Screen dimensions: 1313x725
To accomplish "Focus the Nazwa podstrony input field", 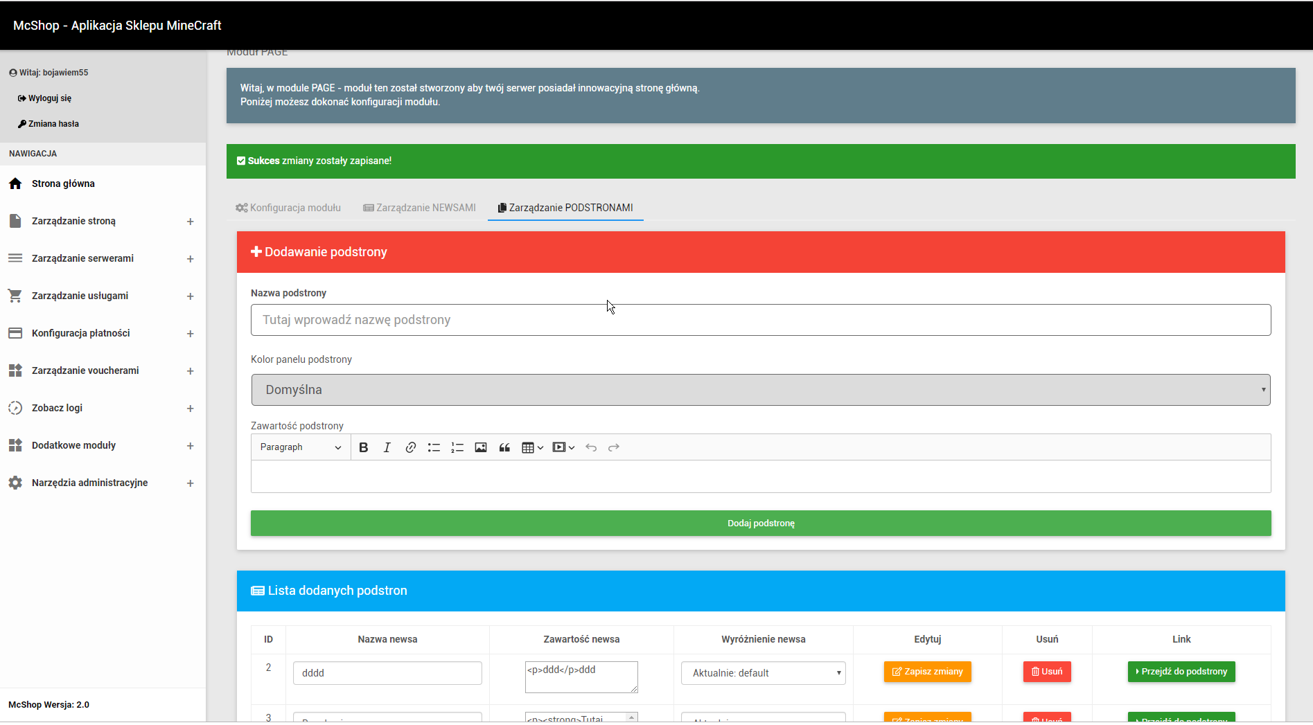I will pyautogui.click(x=760, y=320).
